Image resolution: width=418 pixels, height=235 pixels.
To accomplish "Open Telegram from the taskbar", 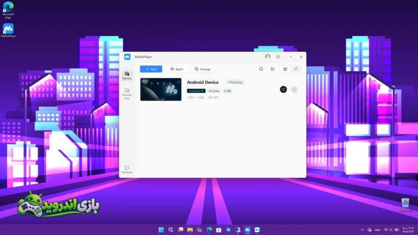I will coord(228,230).
